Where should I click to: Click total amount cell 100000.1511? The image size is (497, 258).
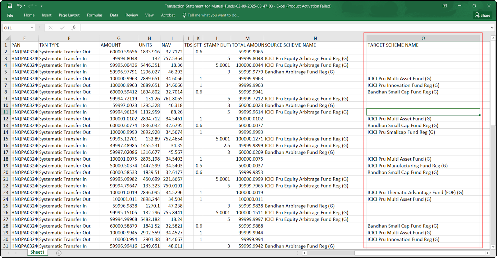click(x=248, y=212)
